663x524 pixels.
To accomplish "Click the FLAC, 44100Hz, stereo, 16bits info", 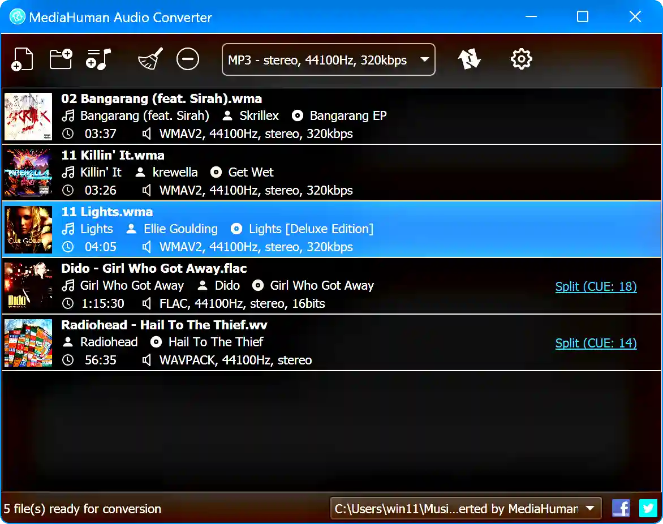I will click(x=242, y=304).
